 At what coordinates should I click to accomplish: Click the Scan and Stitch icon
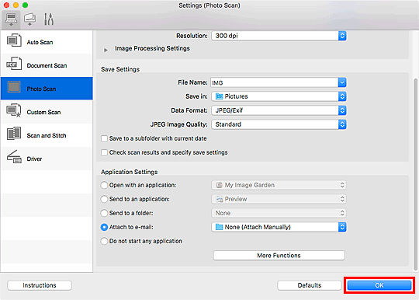(x=14, y=134)
